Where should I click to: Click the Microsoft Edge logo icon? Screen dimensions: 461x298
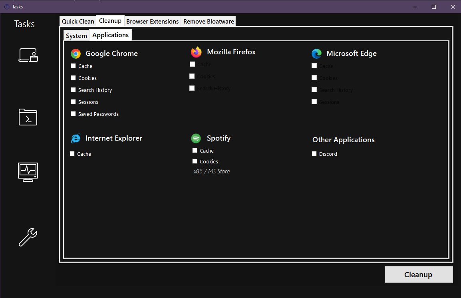[x=317, y=54]
